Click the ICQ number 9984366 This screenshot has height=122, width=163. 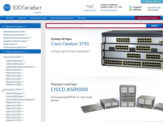pos(137,9)
